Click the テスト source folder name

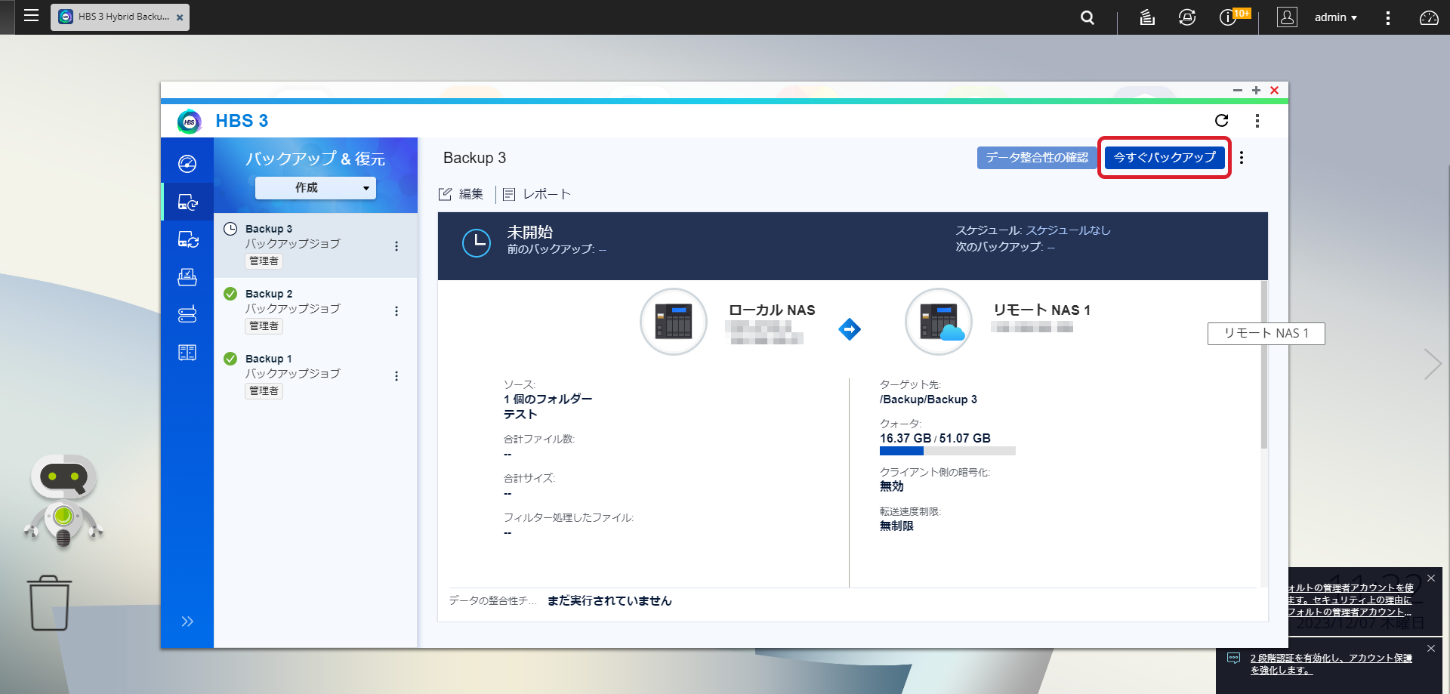tap(520, 414)
